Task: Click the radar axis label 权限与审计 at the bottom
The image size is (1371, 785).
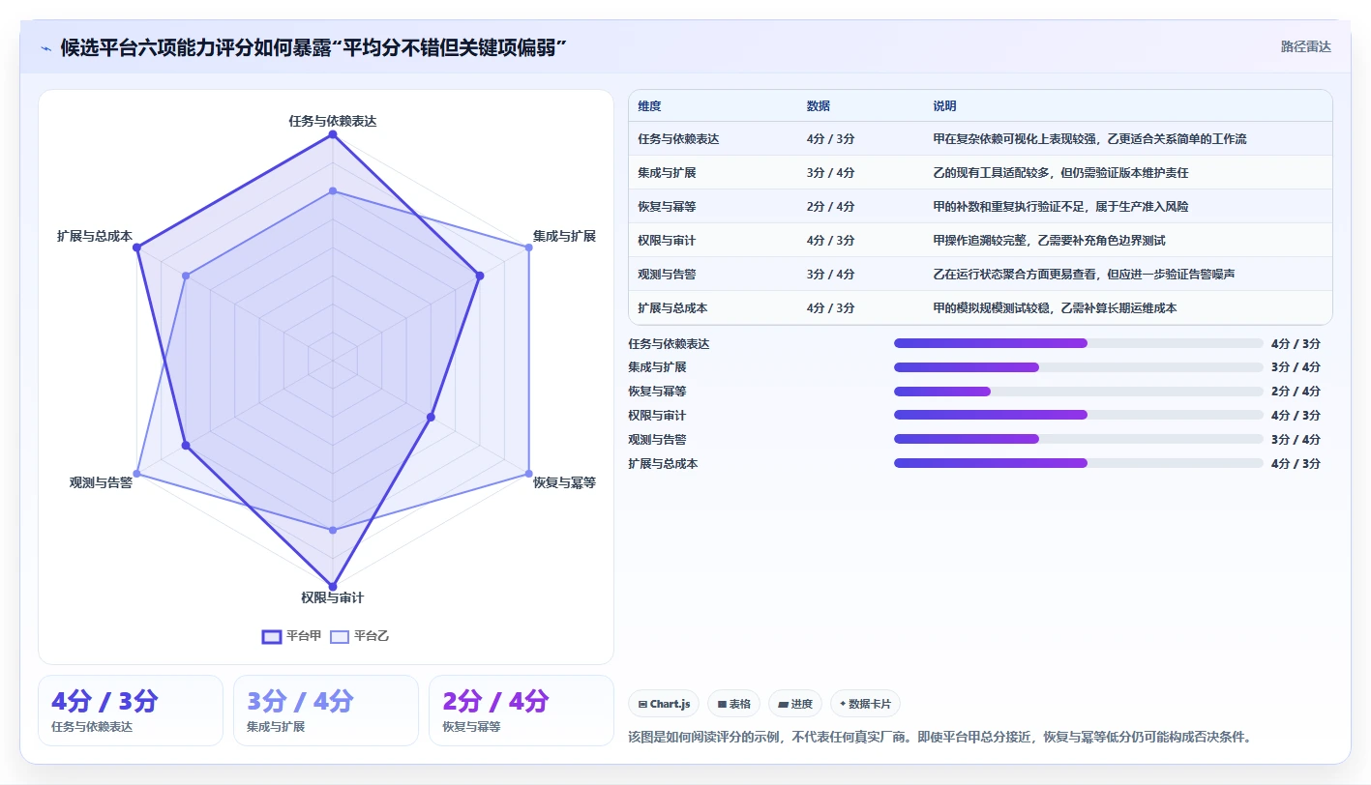Action: point(333,597)
